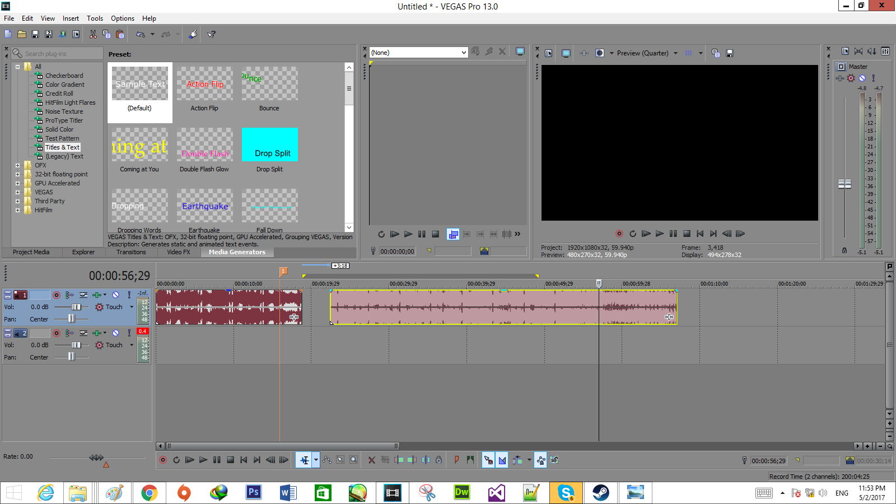This screenshot has width=896, height=504.
Task: Stop timeline playback
Action: pos(230,460)
